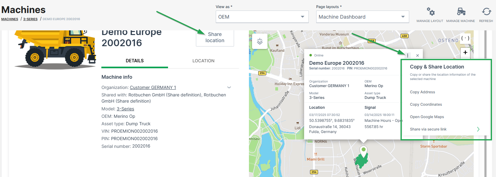Viewport: 496px width, 177px height.
Task: Switch to the LOCATION tab
Action: [x=203, y=61]
